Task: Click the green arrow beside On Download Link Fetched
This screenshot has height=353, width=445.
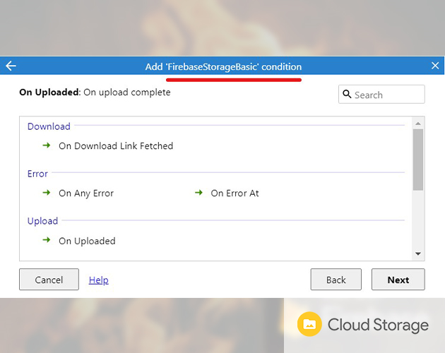Action: 47,145
